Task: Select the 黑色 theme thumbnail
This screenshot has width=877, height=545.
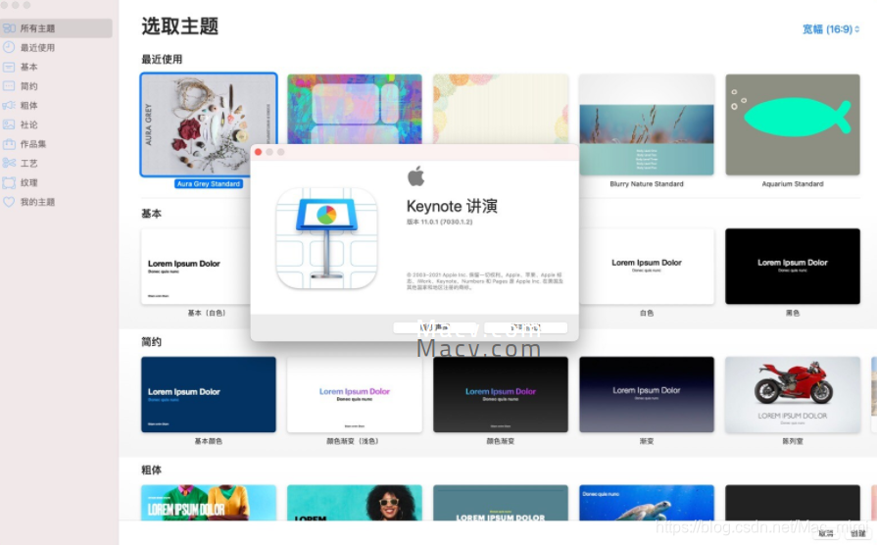Action: click(793, 267)
